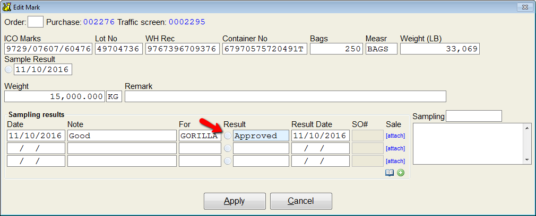Viewport: 536px width, 216px height.
Task: Click attach link for Approved row
Action: pyautogui.click(x=395, y=136)
